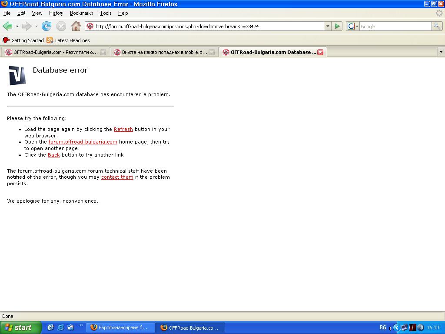The width and height of the screenshot is (445, 334).
Task: Click the Forward arrow button
Action: 27,27
